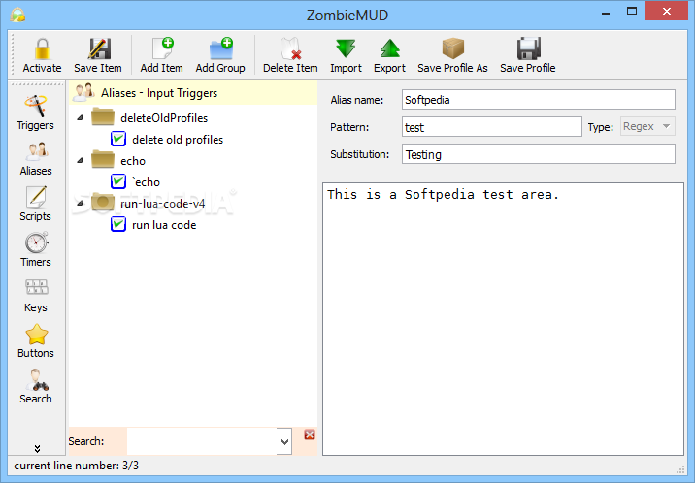Close the search bar with red X
The image size is (695, 483).
pos(310,435)
